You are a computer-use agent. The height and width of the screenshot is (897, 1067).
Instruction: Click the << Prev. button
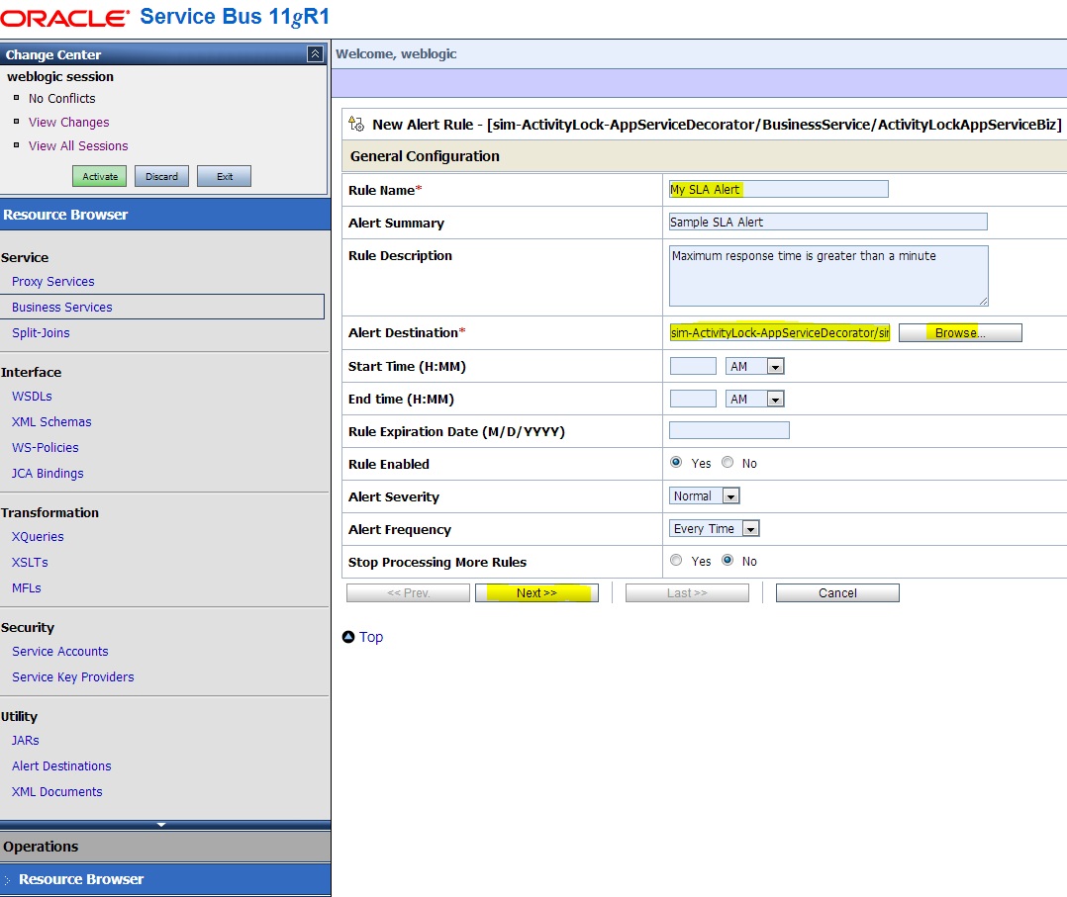[408, 593]
